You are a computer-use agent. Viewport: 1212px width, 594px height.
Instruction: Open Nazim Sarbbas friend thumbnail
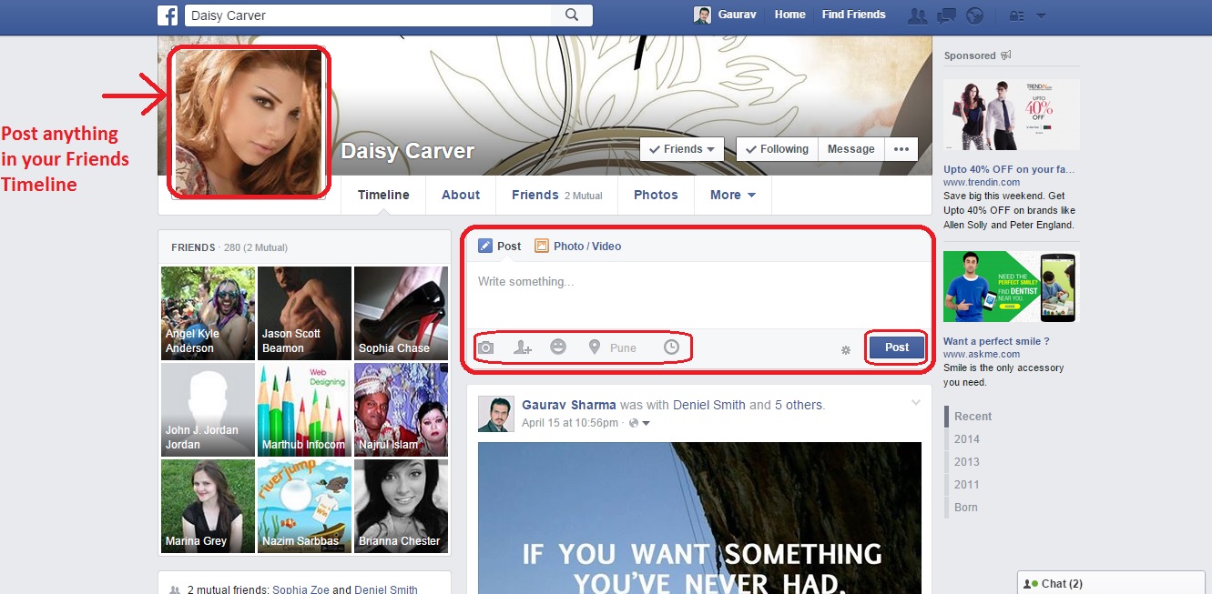coord(304,506)
